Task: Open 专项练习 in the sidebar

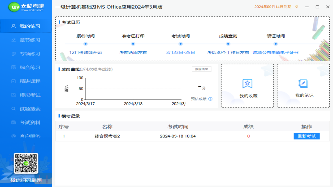Action: pyautogui.click(x=26, y=54)
